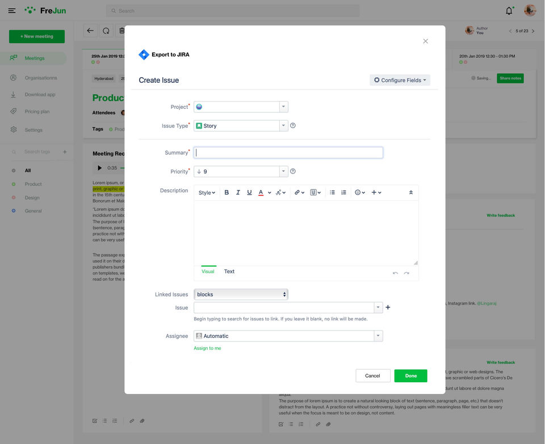This screenshot has height=444, width=545.
Task: Open notifications bell in FreJun header
Action: click(x=509, y=11)
